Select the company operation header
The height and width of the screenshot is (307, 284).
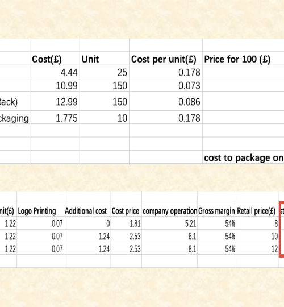170,211
